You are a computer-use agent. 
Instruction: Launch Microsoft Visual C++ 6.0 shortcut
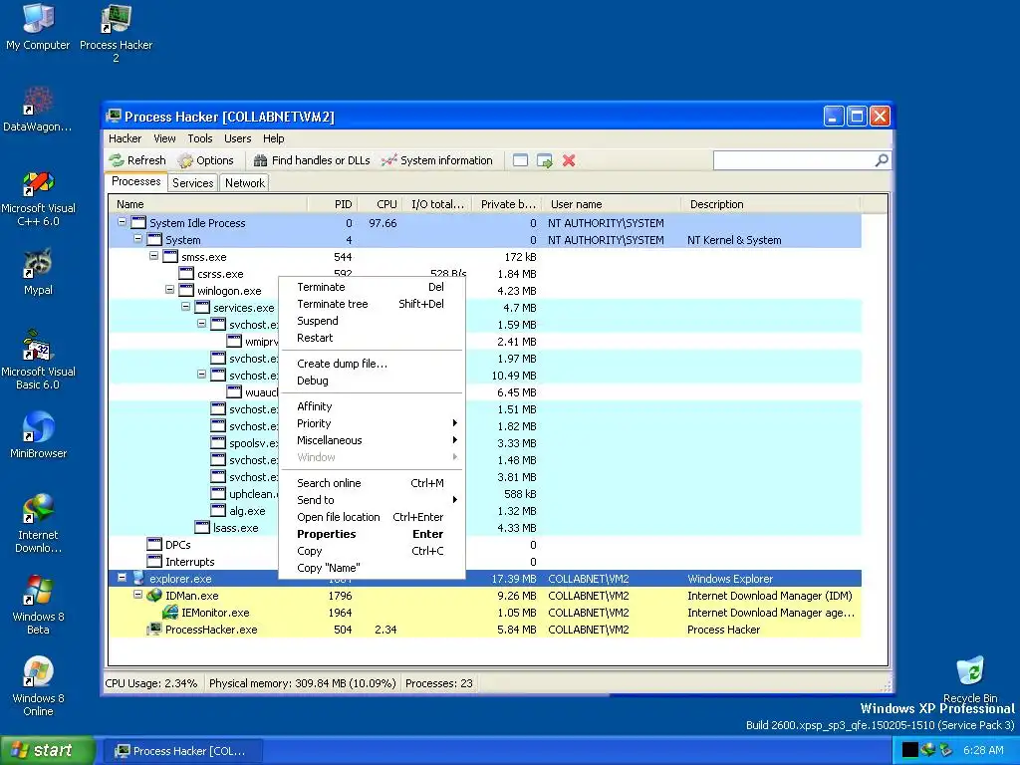38,198
